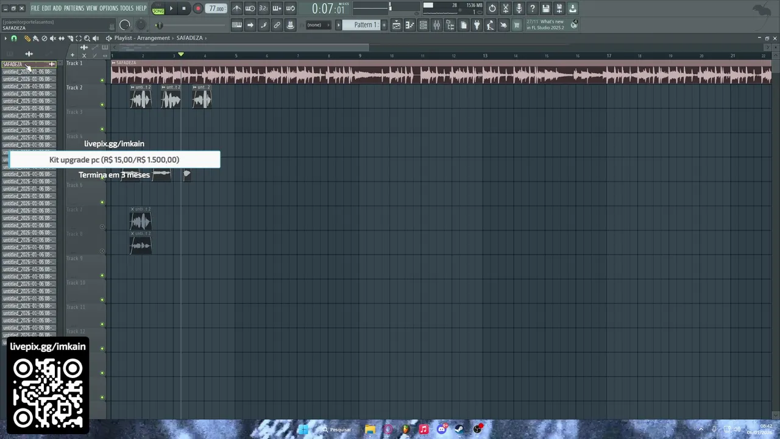Expand pattern list arrow left of Pattern 1
The height and width of the screenshot is (439, 780).
(339, 25)
